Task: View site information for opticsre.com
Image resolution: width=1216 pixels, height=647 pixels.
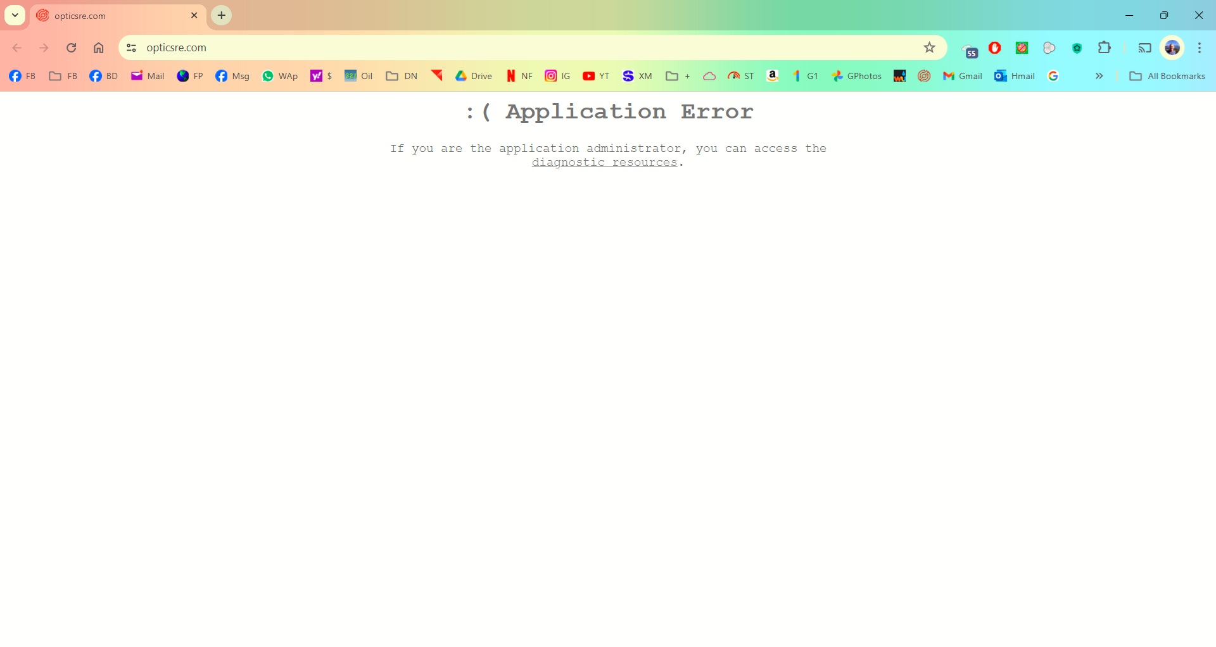Action: pyautogui.click(x=131, y=47)
